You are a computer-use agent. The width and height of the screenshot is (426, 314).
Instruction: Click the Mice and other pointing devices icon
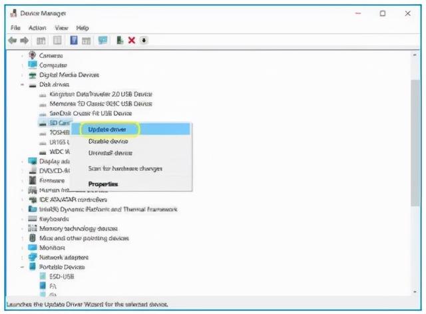(x=33, y=238)
